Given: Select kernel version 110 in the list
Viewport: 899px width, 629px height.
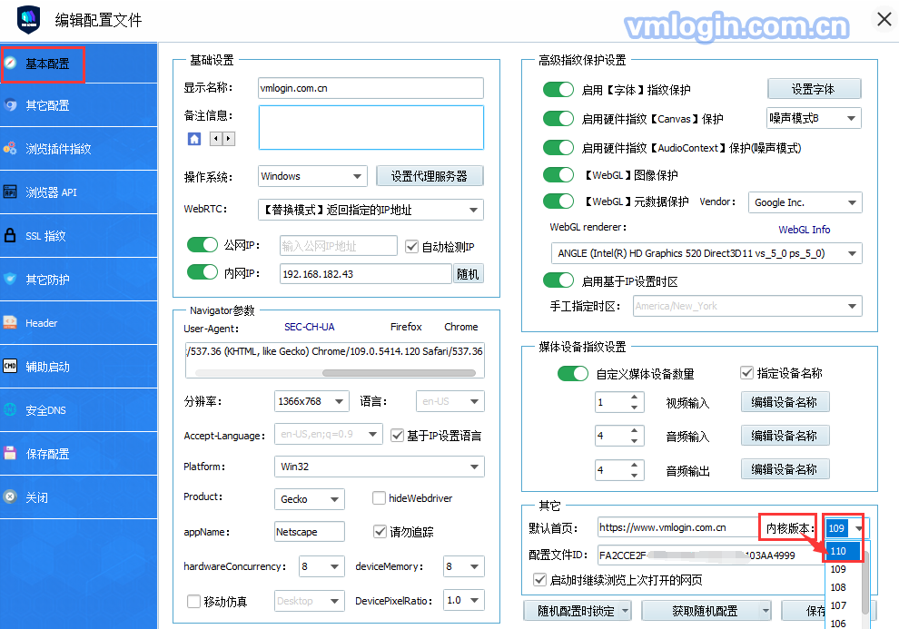Looking at the screenshot, I should point(842,551).
